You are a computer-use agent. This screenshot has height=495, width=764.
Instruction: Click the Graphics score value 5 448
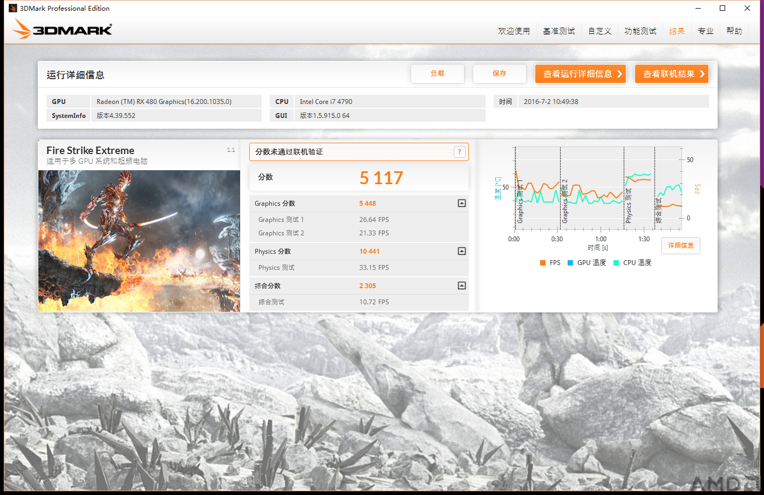[x=367, y=204]
